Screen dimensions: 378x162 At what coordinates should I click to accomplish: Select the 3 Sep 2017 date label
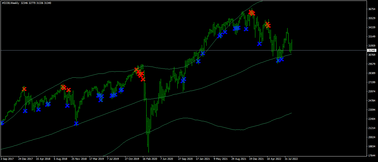(7, 159)
